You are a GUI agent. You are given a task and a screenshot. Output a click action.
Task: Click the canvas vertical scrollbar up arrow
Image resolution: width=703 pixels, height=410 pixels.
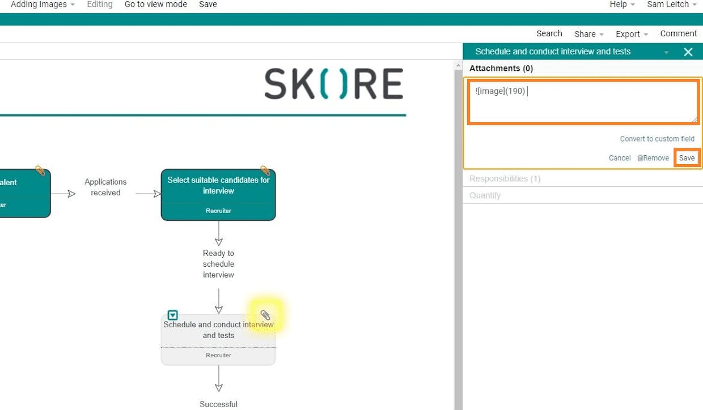pos(458,66)
